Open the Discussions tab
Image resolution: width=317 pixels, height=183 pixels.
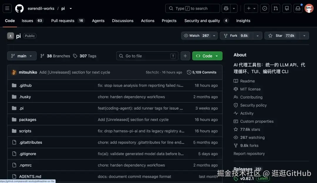coord(123,21)
